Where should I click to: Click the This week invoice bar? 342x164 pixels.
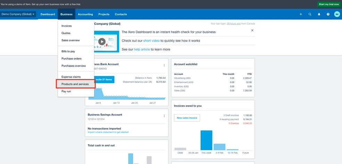click(x=206, y=140)
